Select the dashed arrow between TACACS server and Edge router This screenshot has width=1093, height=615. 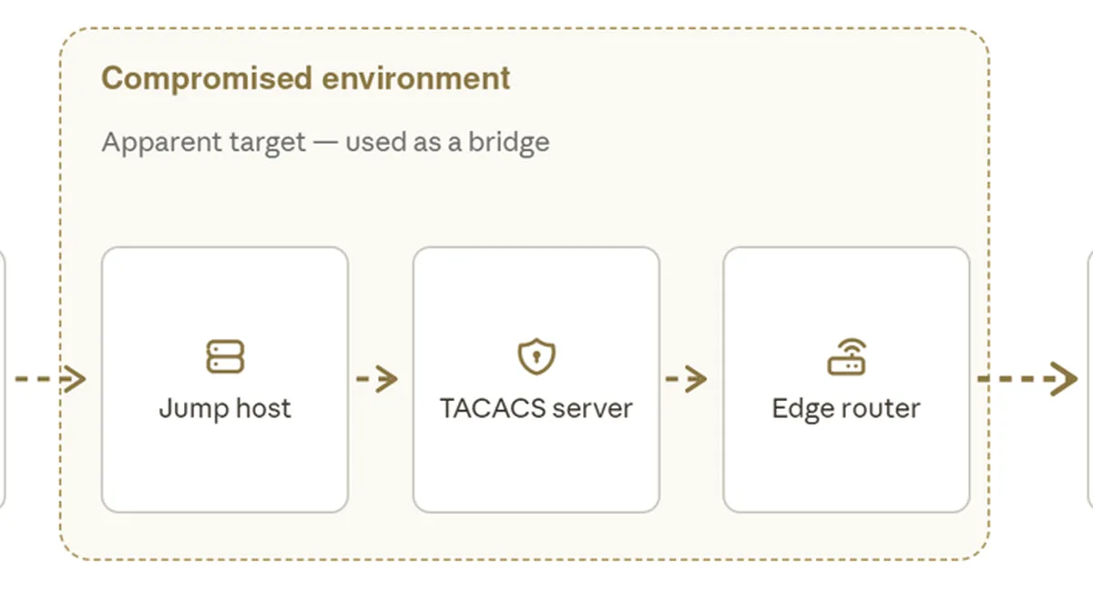click(687, 378)
